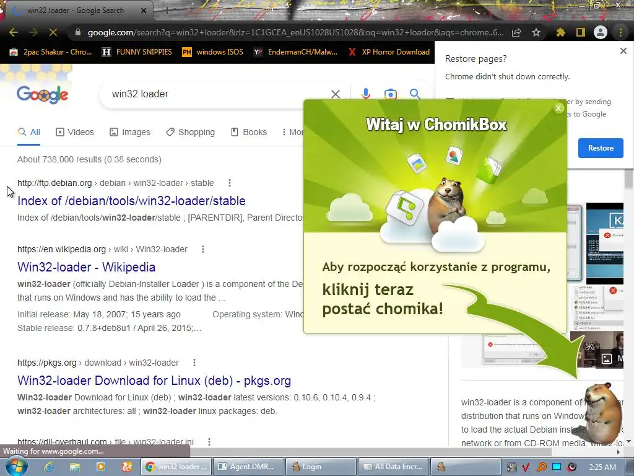Switch to the Images search tab
Image resolution: width=634 pixels, height=476 pixels.
pos(130,132)
